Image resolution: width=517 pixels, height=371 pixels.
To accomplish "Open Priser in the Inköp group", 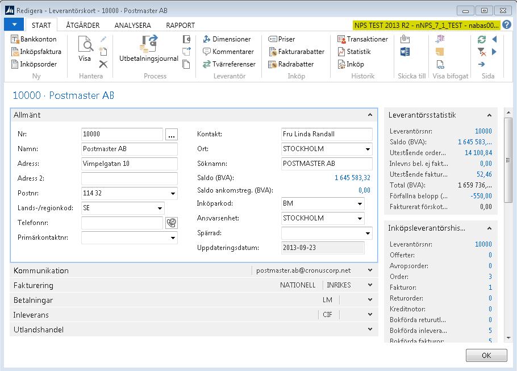I will [282, 39].
